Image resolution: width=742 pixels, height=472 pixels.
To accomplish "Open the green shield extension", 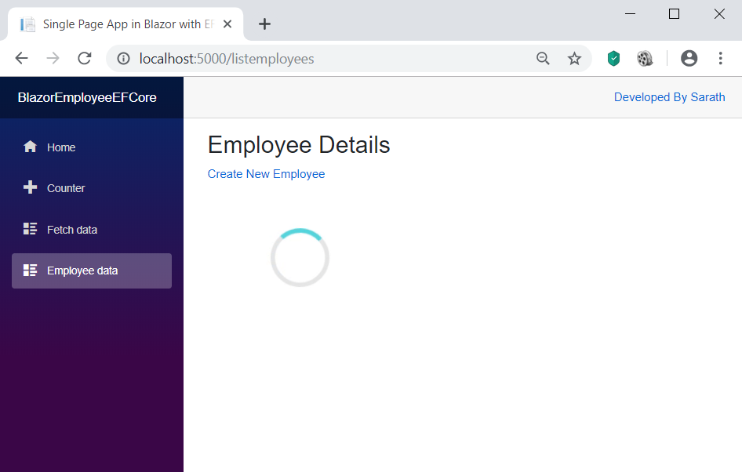I will (614, 58).
